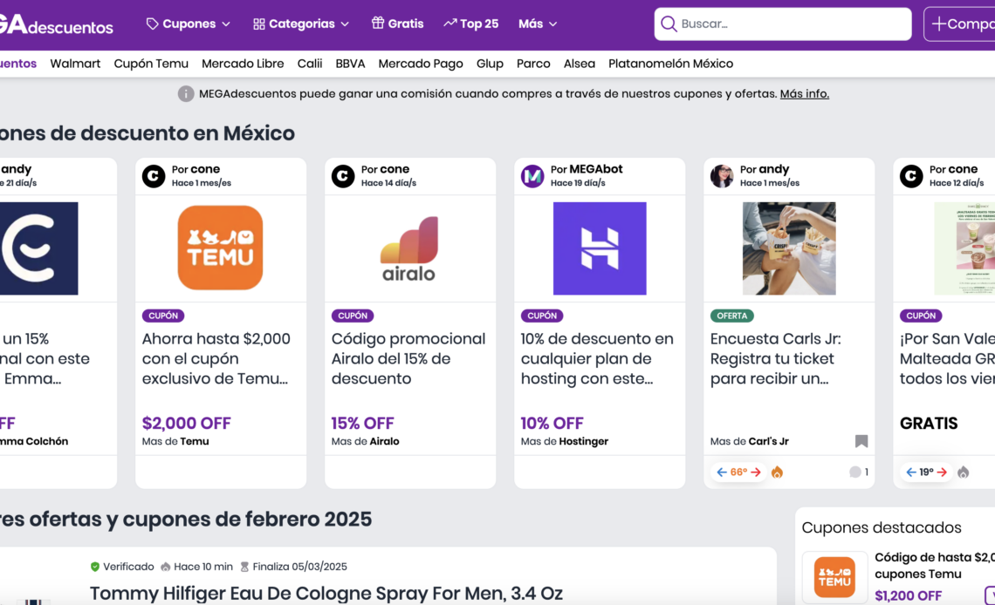Open the Temu $2,000 coupon title
The image size is (995, 605).
[216, 358]
